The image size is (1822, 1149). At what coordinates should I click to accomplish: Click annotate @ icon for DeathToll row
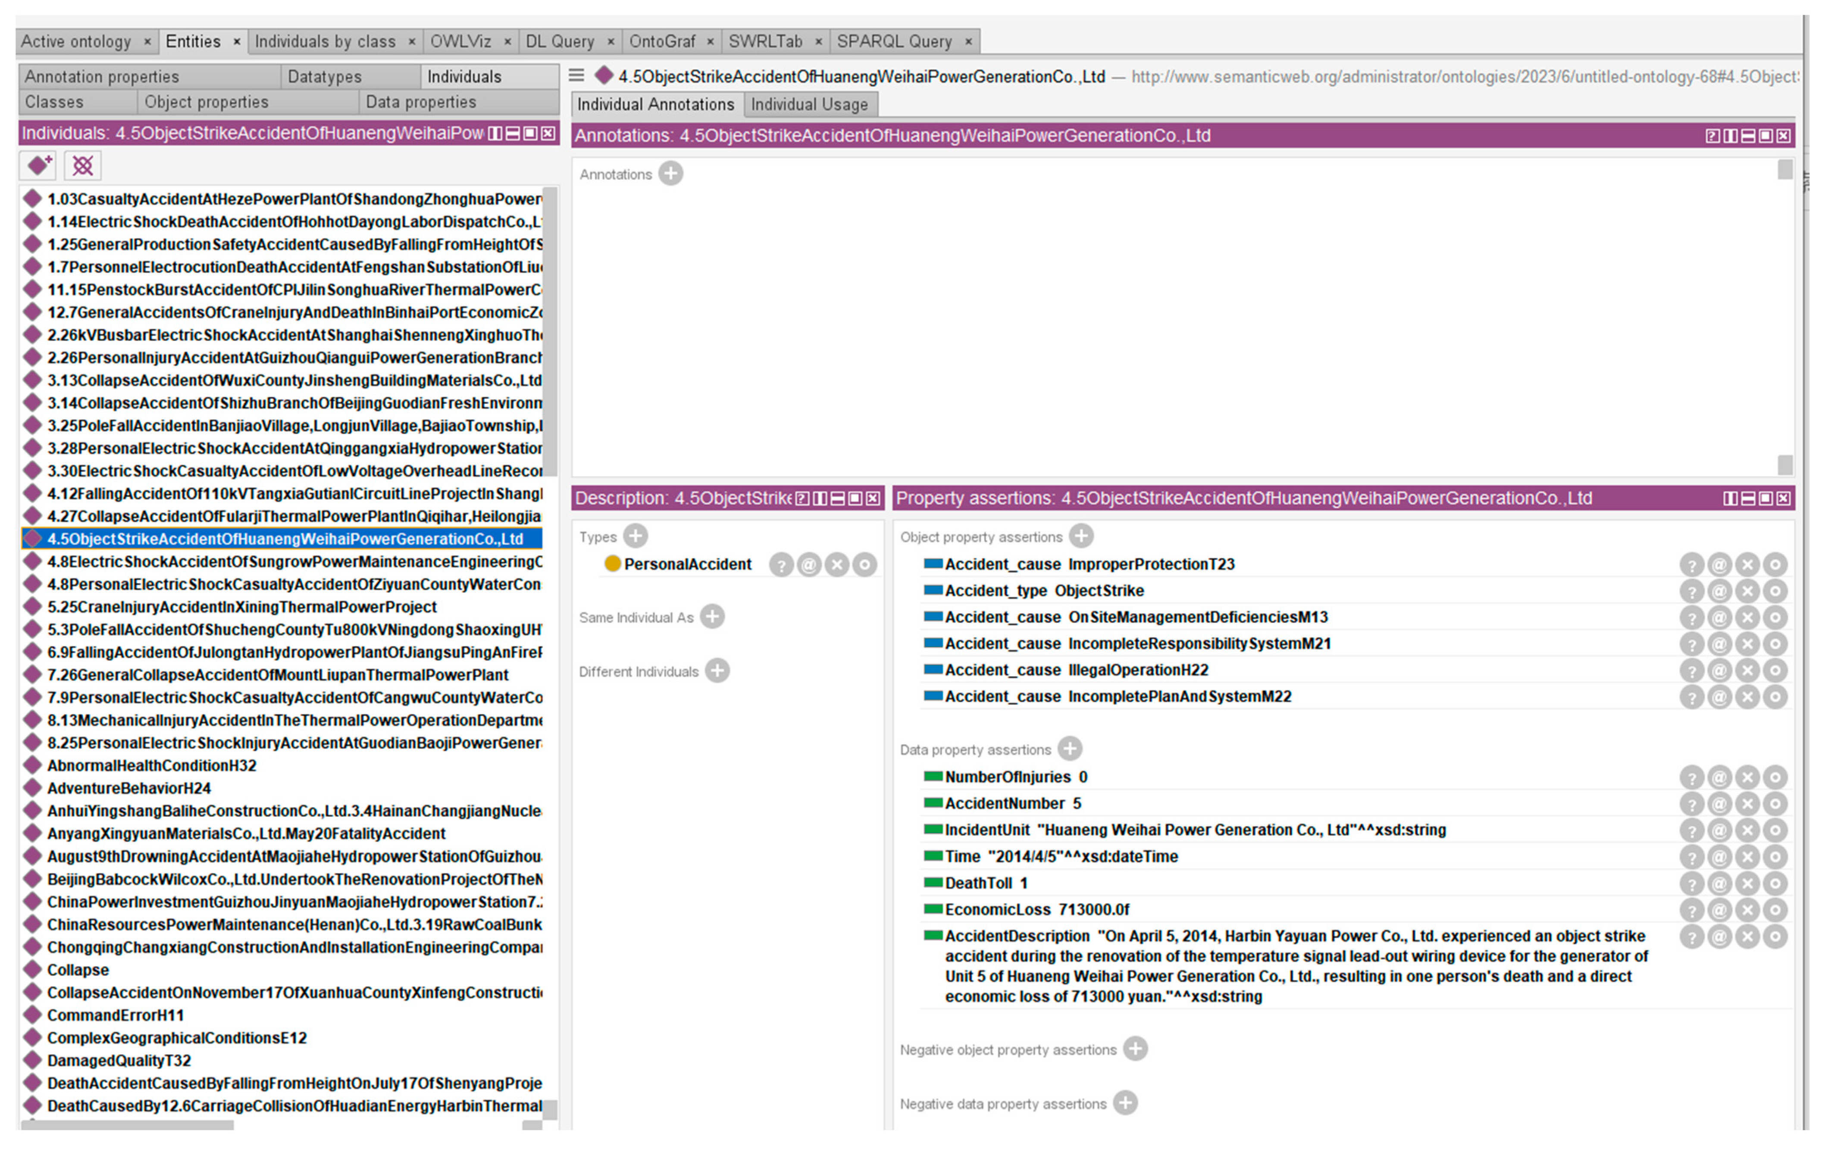pos(1719,883)
